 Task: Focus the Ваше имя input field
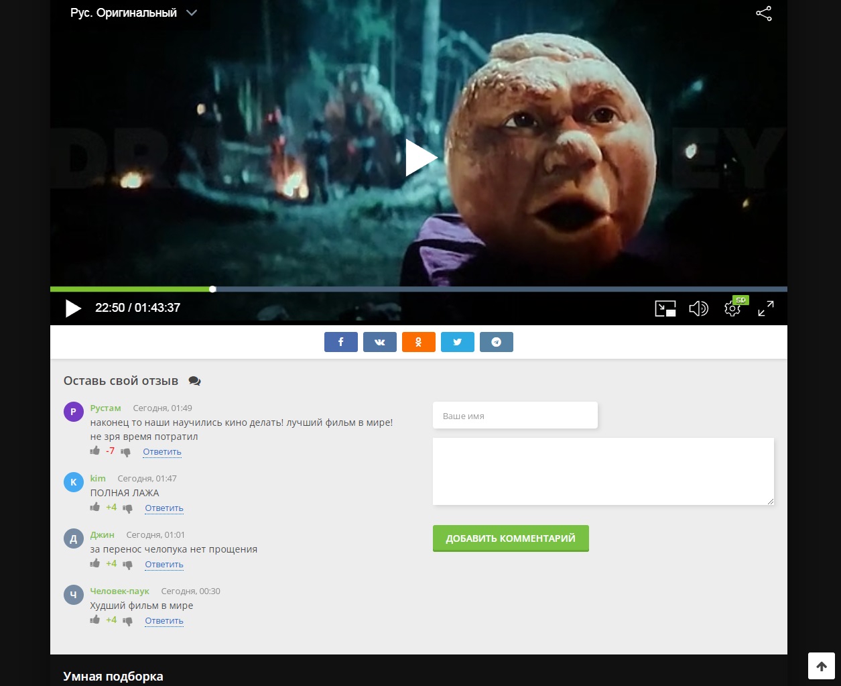click(x=515, y=415)
